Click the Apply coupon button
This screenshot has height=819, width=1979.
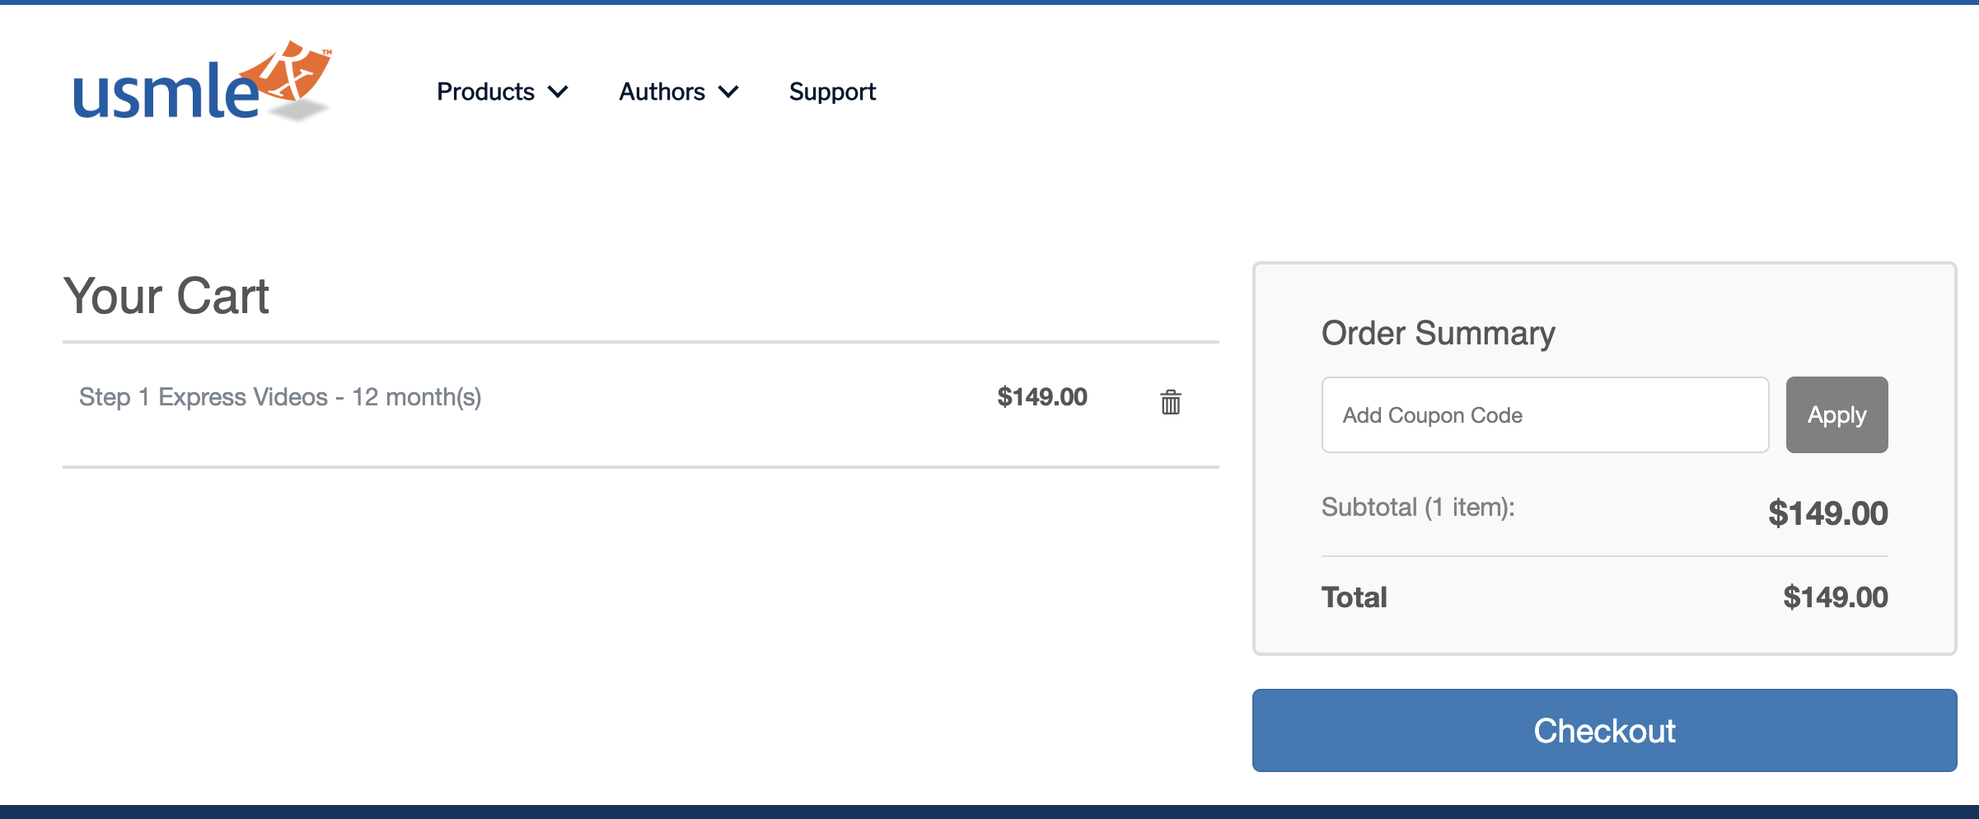tap(1836, 414)
